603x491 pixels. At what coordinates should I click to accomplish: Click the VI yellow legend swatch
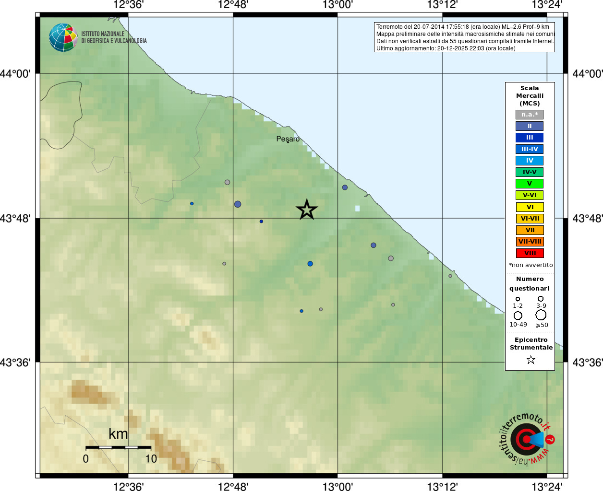click(x=530, y=207)
